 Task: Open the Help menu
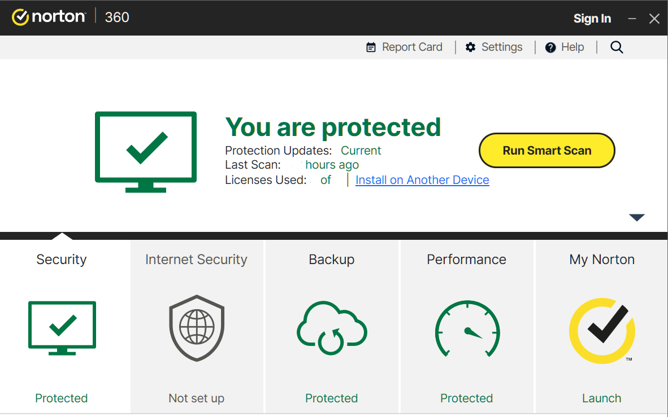[565, 47]
